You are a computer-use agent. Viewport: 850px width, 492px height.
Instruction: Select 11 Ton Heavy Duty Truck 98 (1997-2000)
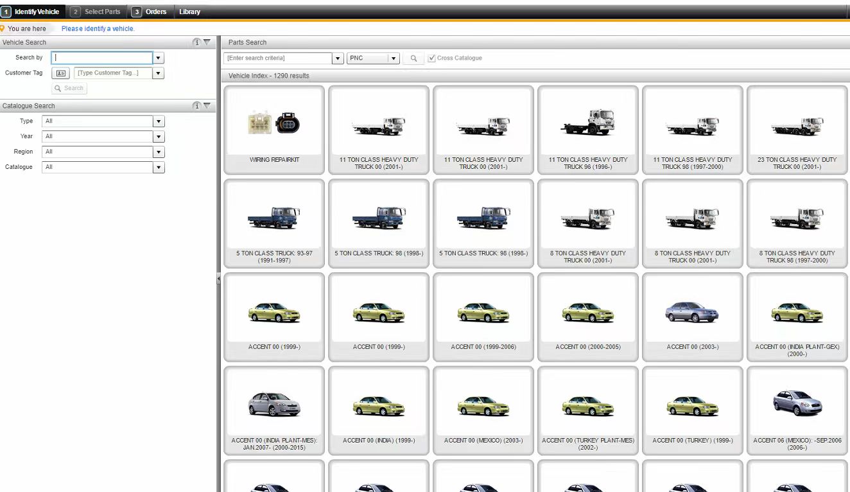(x=693, y=130)
